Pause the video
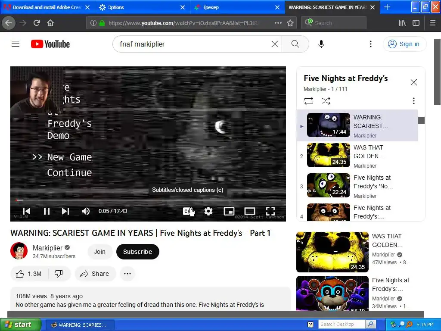Viewport: 441px width, 331px height. click(47, 211)
